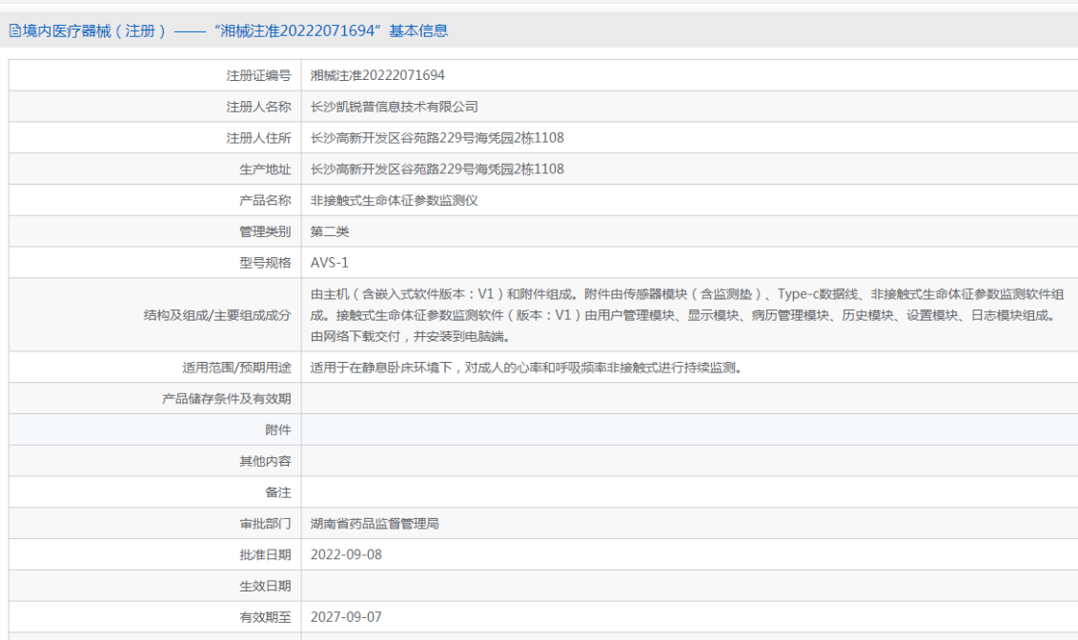Image resolution: width=1078 pixels, height=640 pixels.
Task: Click the 注册人名称 label
Action: [x=258, y=107]
